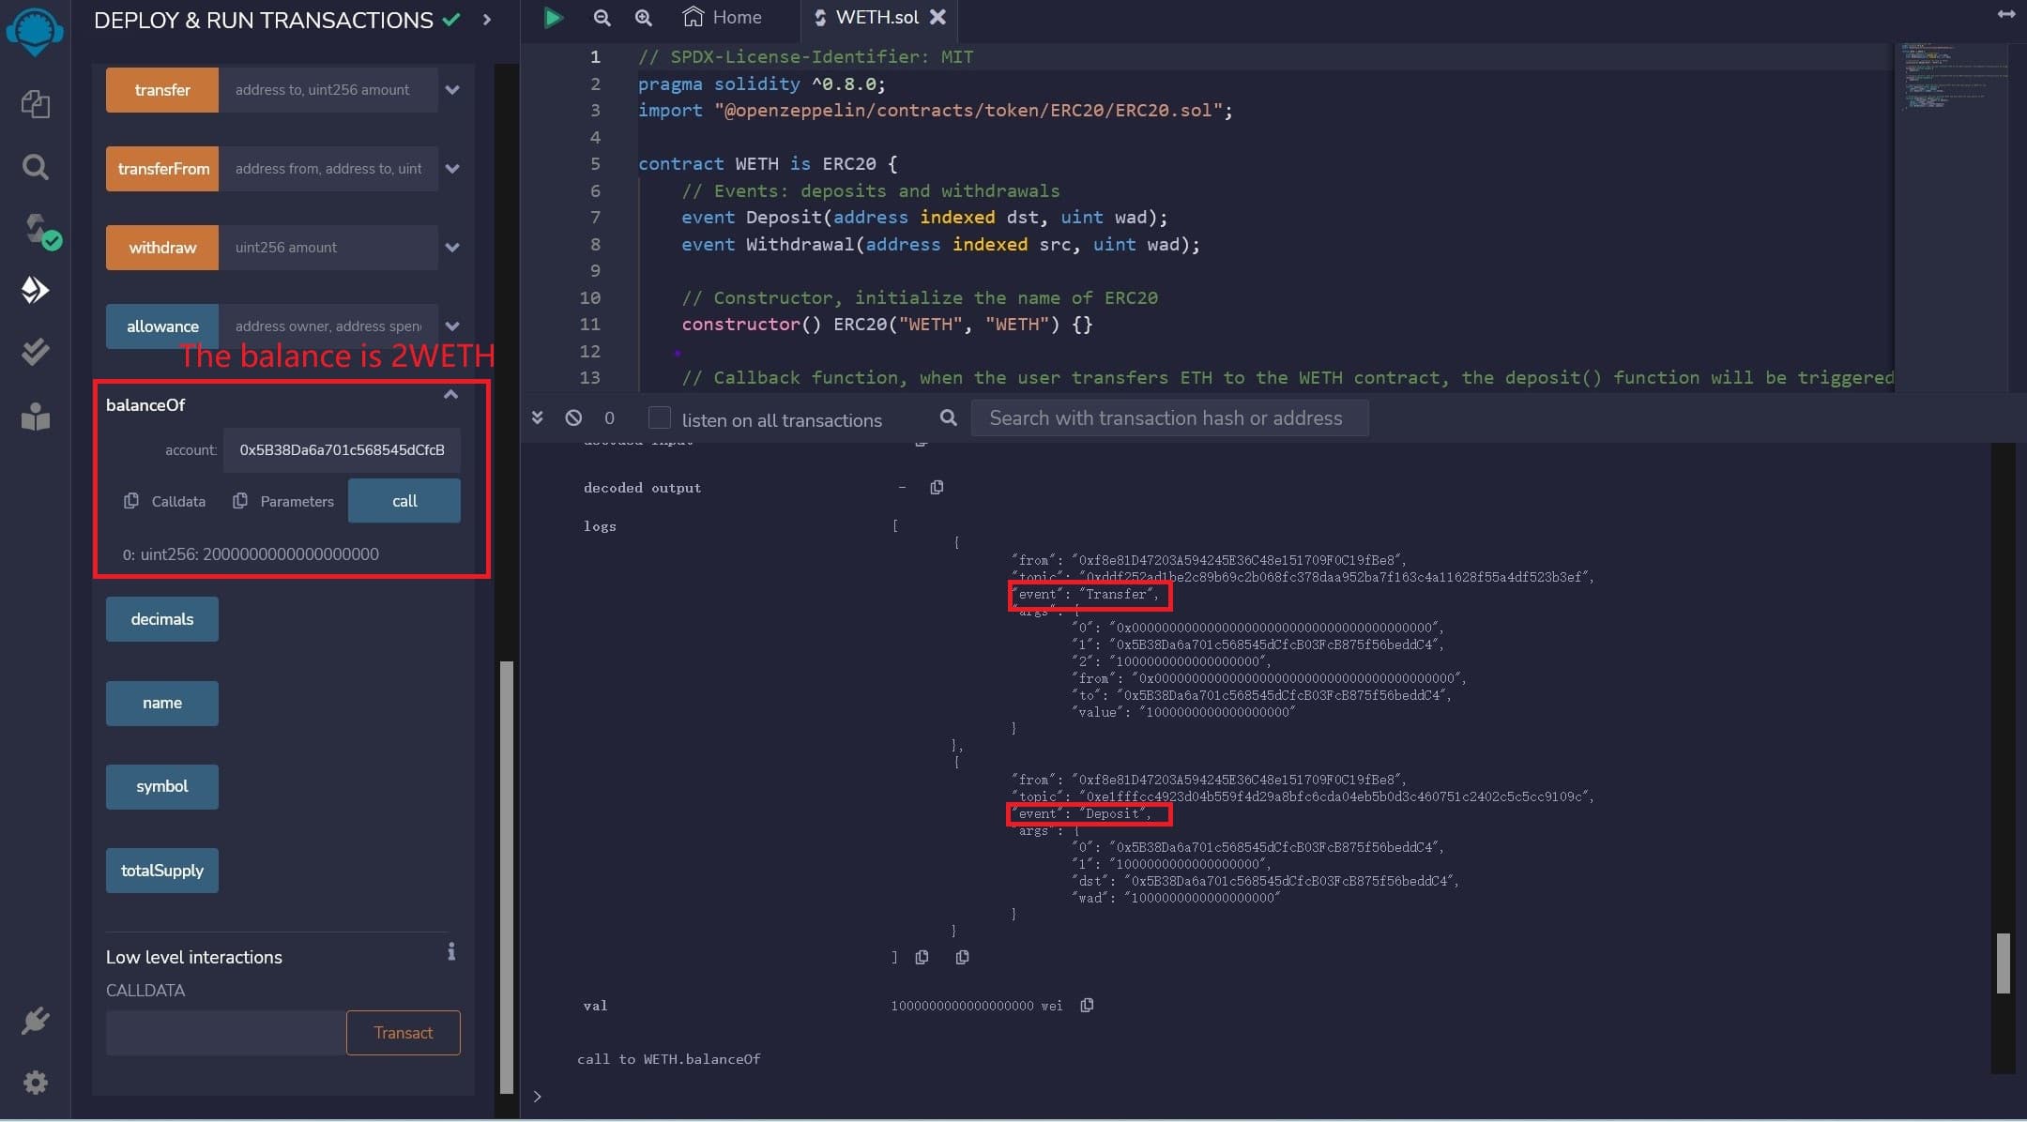2027x1122 pixels.
Task: Toggle the editor full-width arrows icon
Action: [x=2006, y=14]
